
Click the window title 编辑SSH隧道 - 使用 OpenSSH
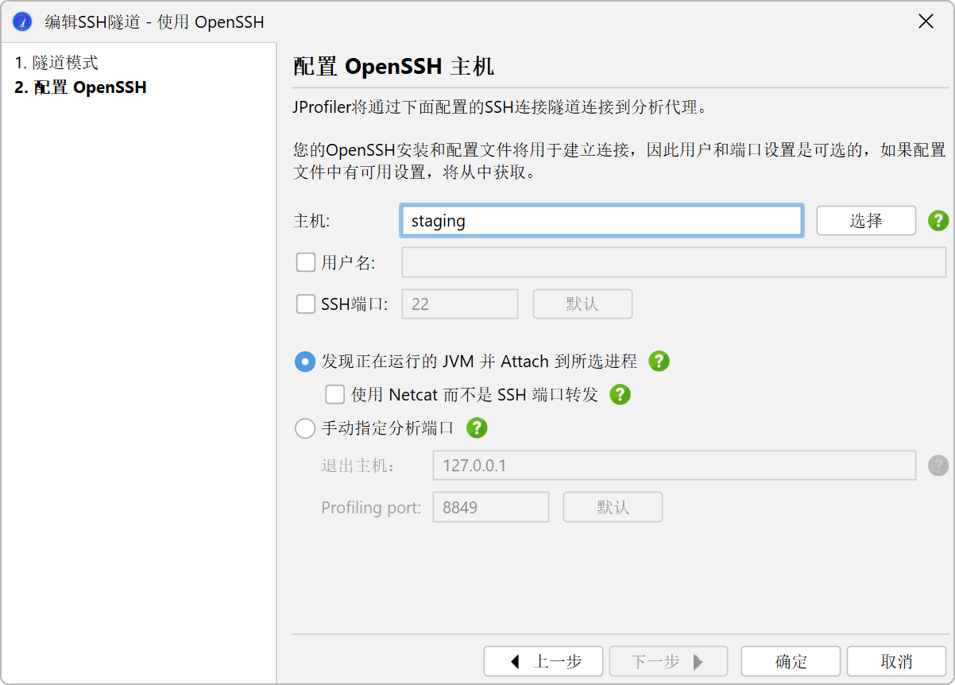click(154, 21)
